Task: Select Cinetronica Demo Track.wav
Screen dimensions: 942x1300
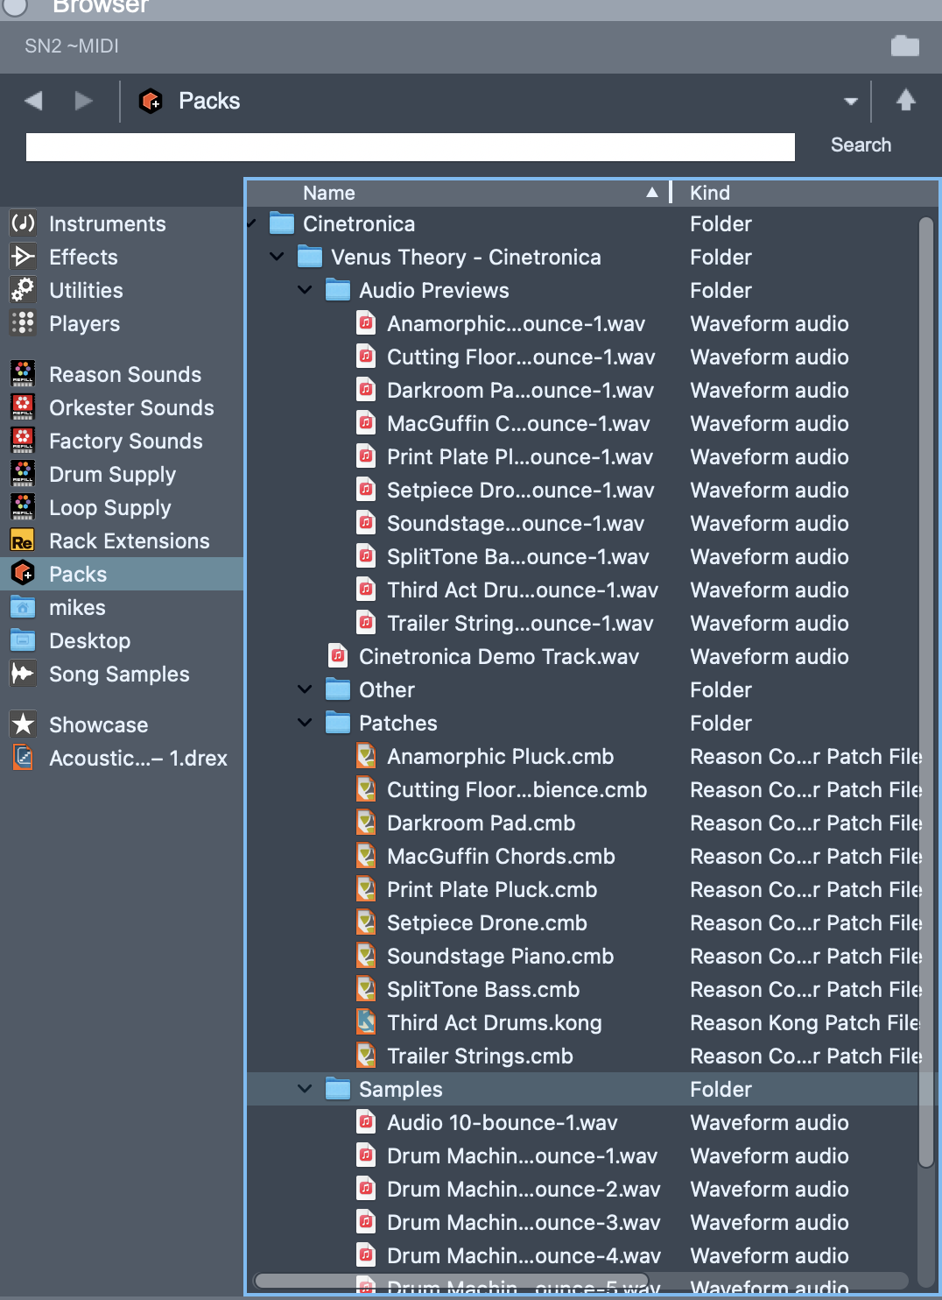Action: (x=582, y=657)
